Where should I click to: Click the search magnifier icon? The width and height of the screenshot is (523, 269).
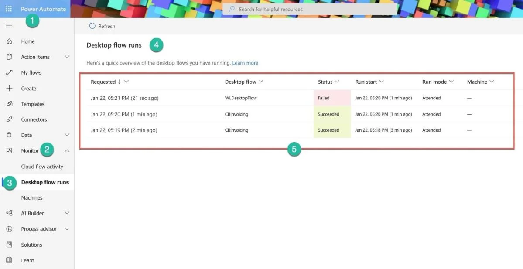231,9
